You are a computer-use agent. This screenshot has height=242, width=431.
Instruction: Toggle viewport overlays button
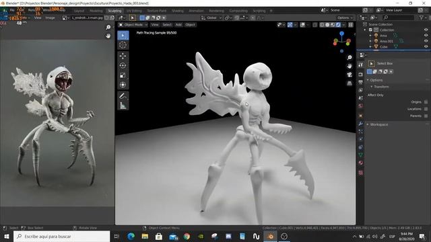point(302,25)
